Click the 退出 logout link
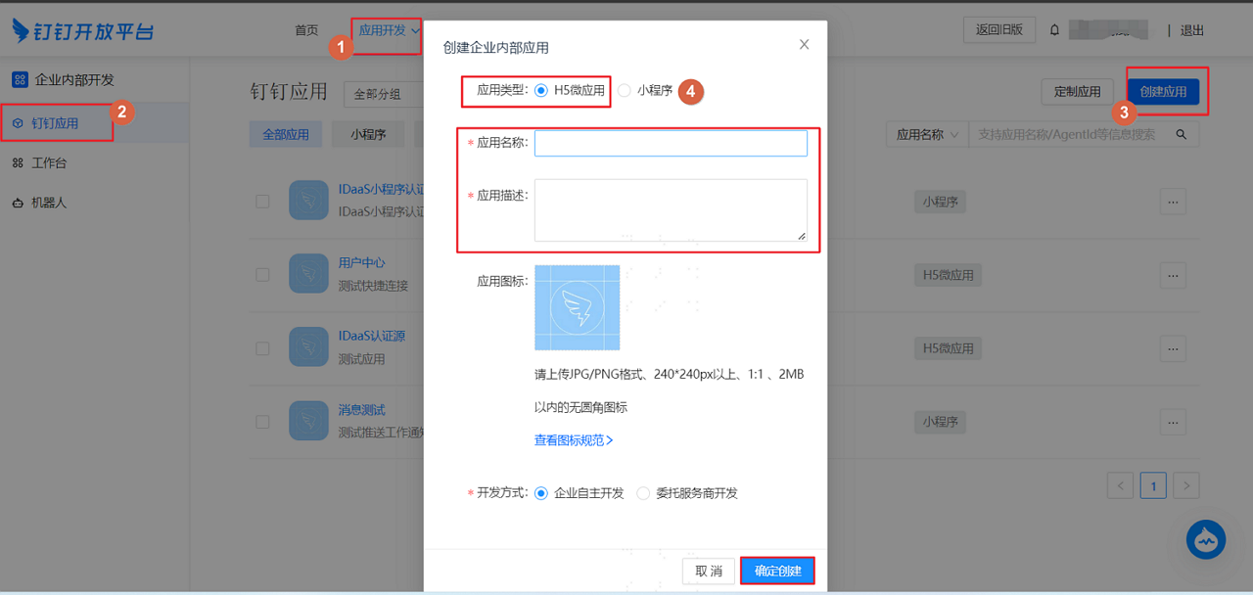This screenshot has width=1253, height=595. (x=1192, y=30)
